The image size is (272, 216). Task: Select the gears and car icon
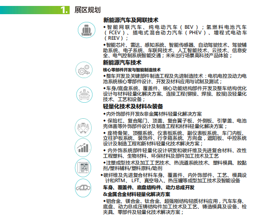click(84, 70)
